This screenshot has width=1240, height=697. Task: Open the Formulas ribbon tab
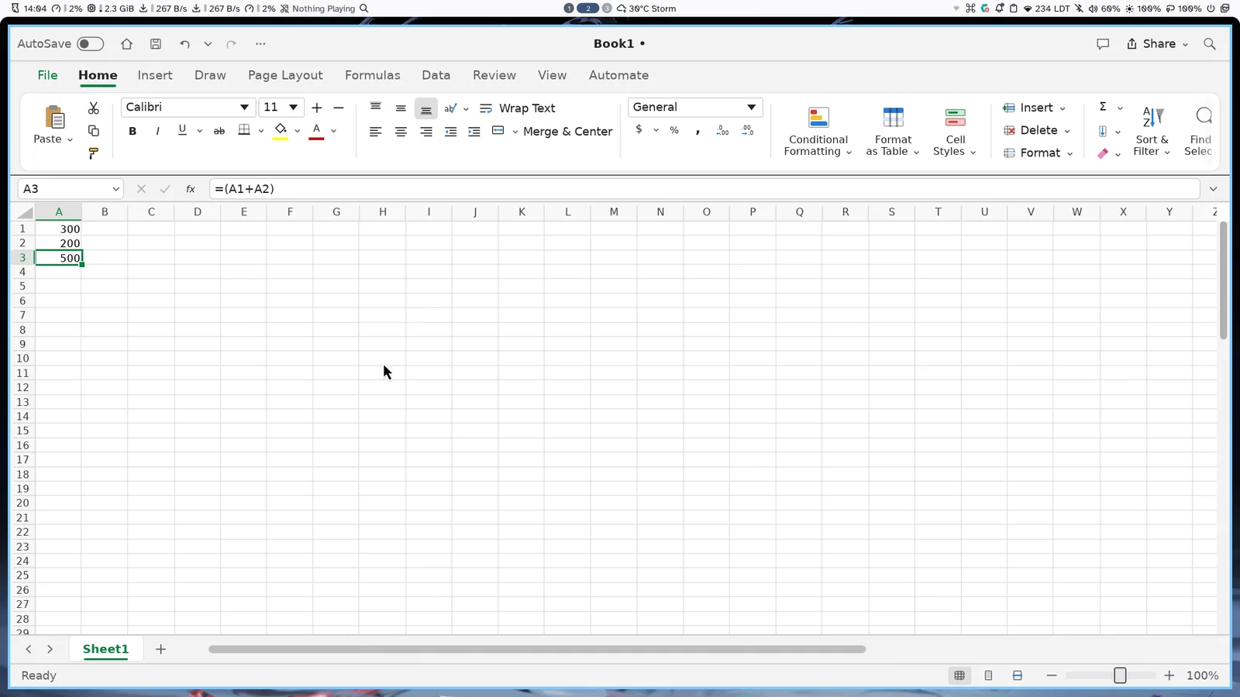click(x=373, y=75)
